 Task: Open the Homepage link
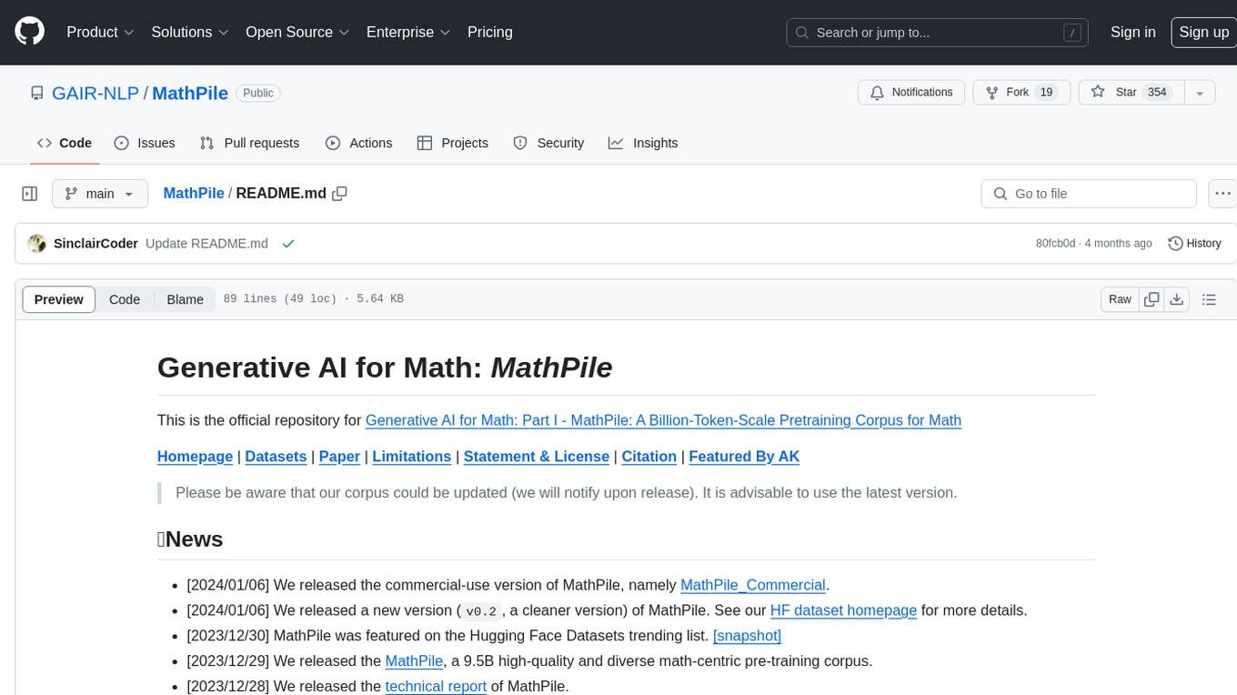[195, 457]
